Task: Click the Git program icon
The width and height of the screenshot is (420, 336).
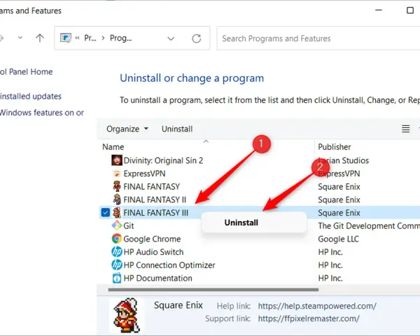Action: click(x=117, y=225)
